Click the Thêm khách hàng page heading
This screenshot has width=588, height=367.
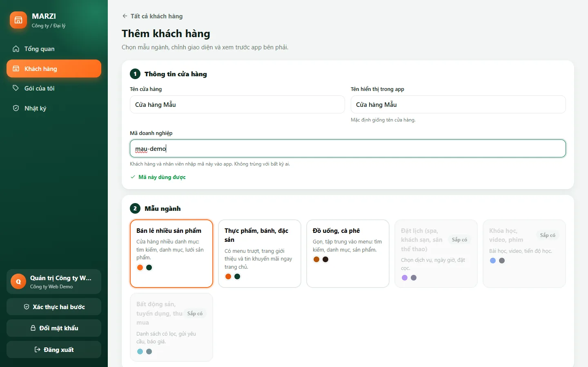166,33
